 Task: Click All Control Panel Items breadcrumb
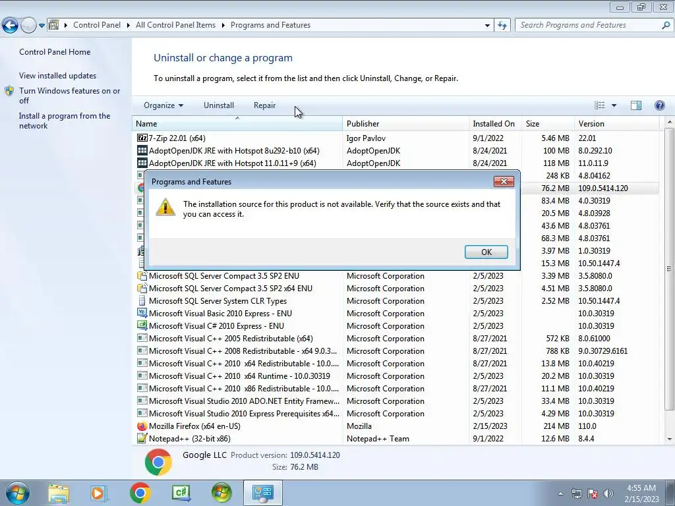click(175, 25)
